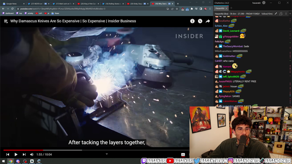Click username Megaphonix in chat
This screenshot has height=164, width=292.
(238, 72)
